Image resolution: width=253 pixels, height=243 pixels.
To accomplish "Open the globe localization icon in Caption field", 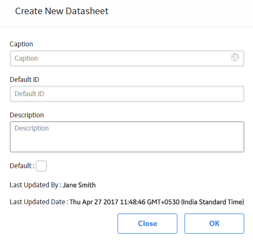I will 235,57.
